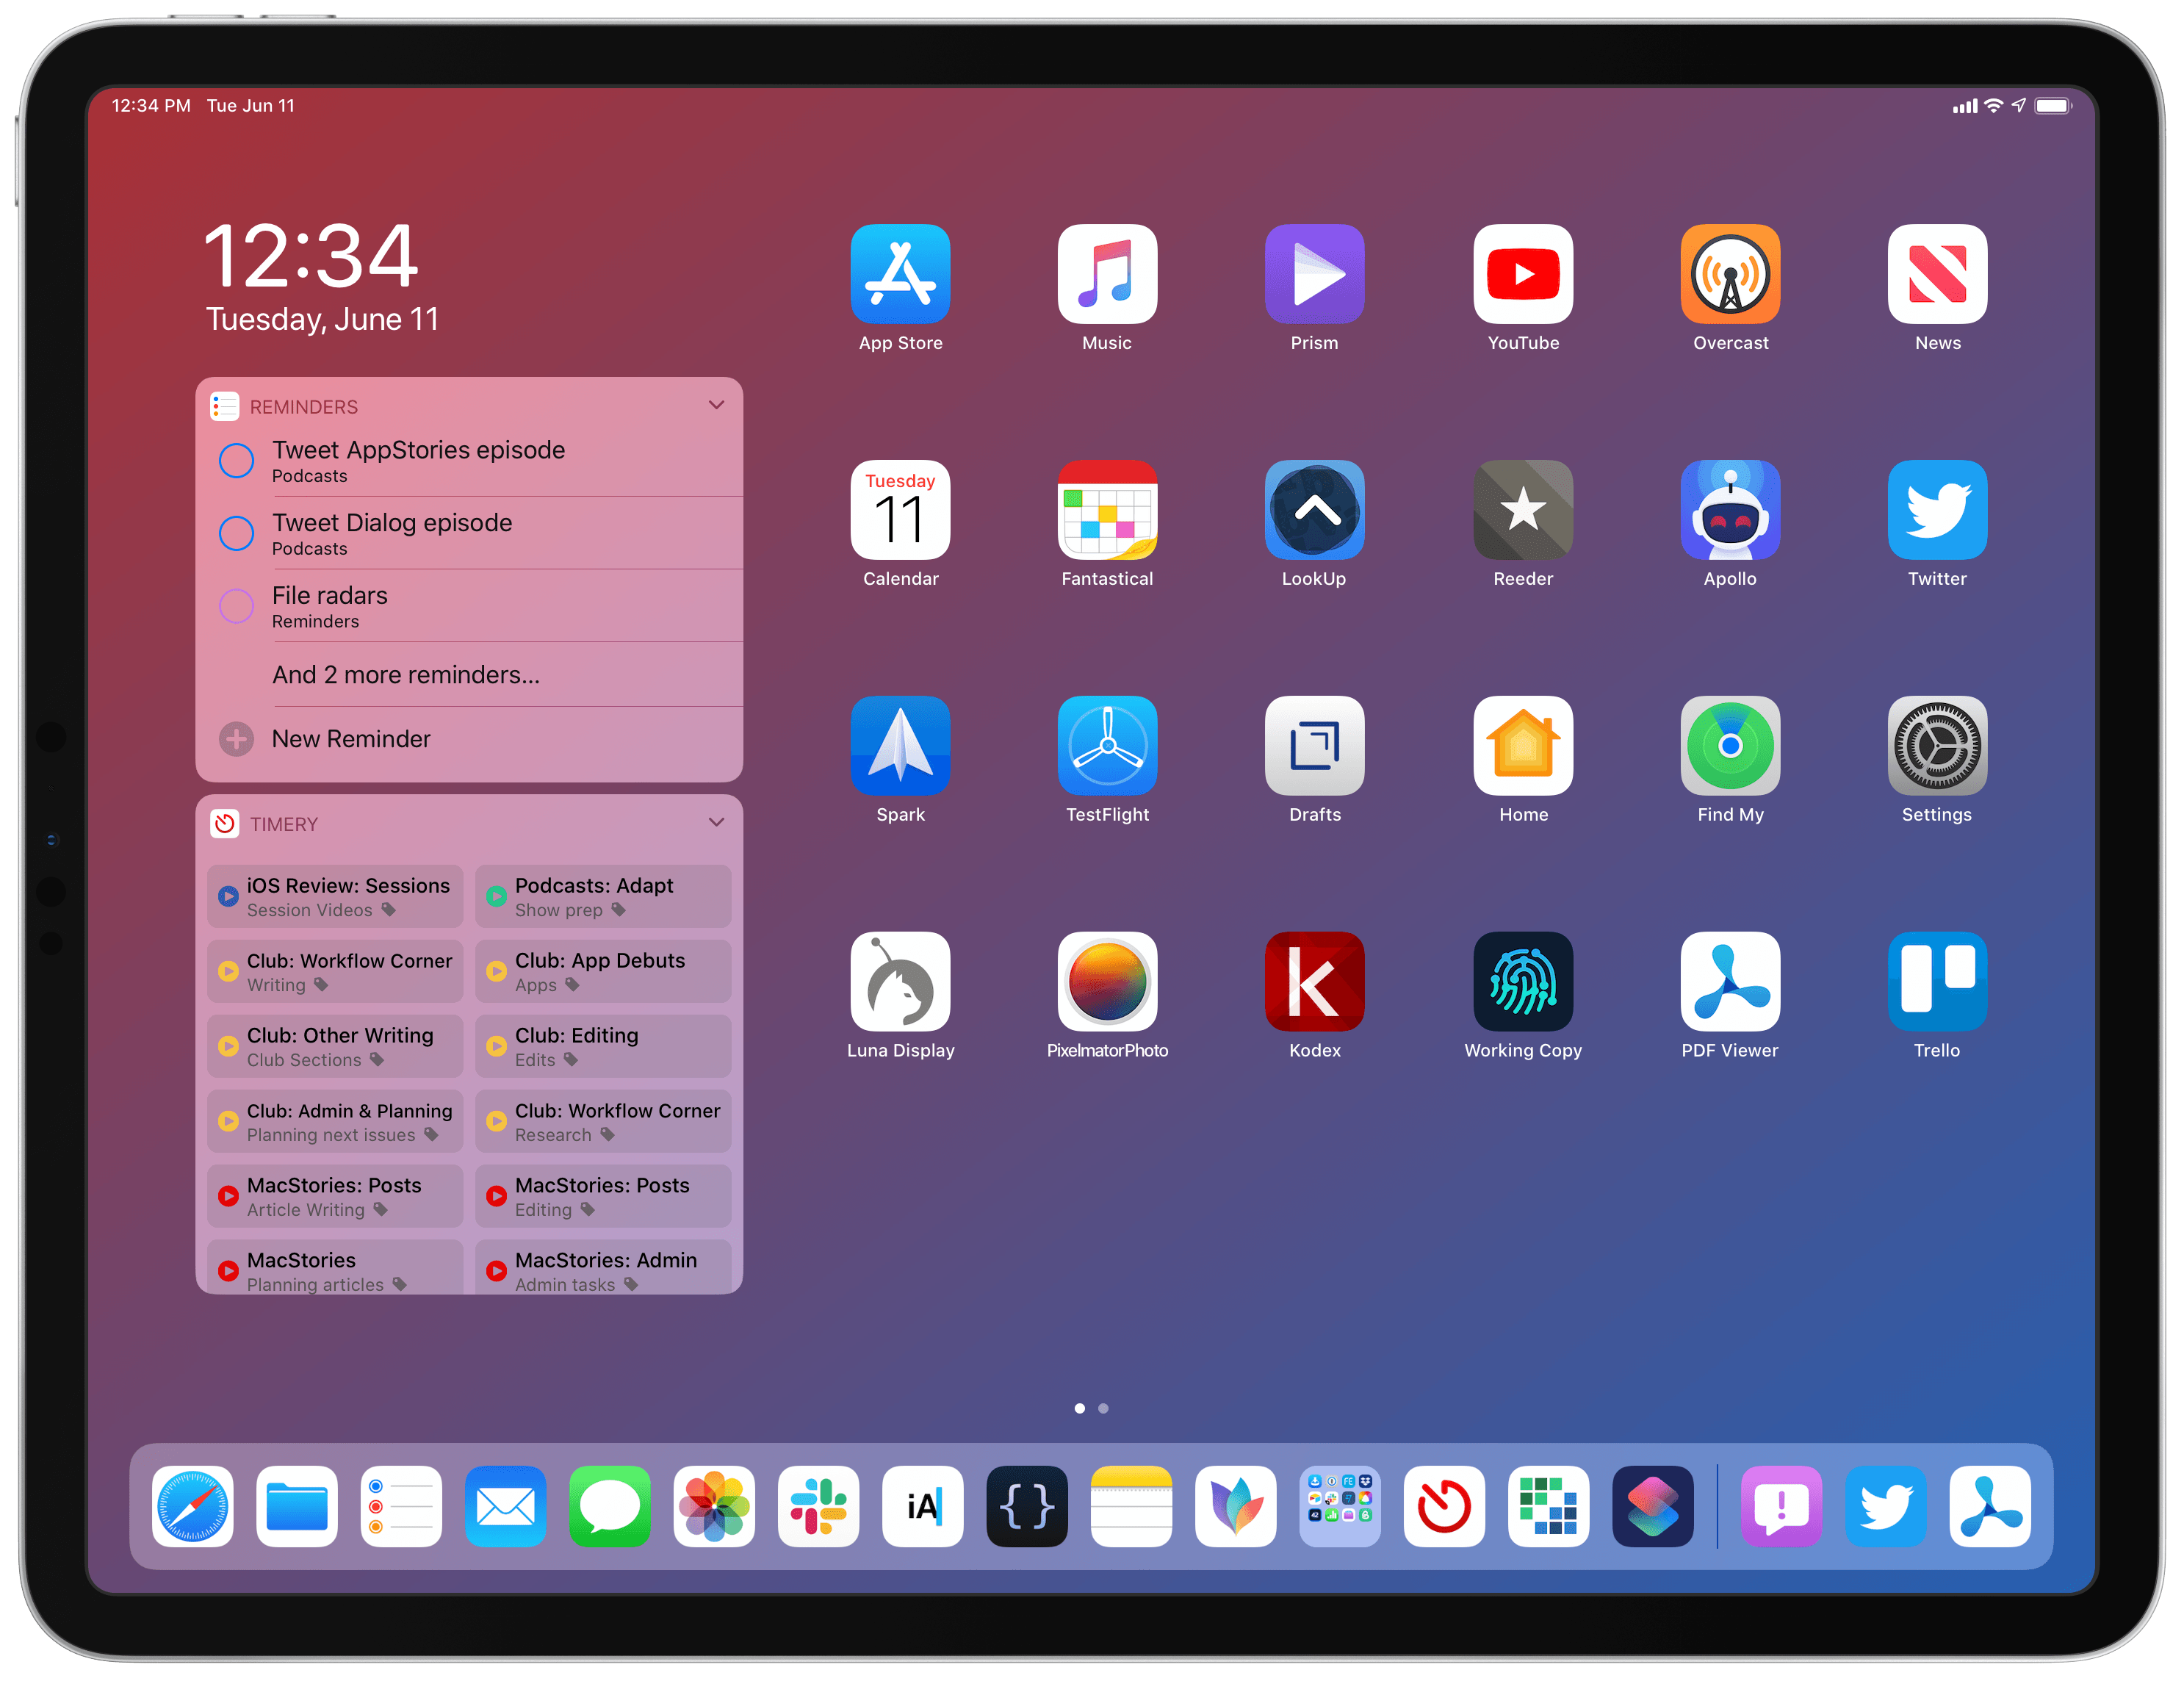Select Club Workflow Corner research entry
Screen dimensions: 2184x1681
point(605,1120)
